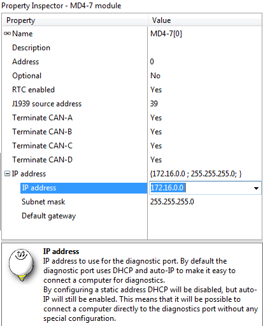Select the Optional value No
263x326 pixels.
tap(155, 76)
